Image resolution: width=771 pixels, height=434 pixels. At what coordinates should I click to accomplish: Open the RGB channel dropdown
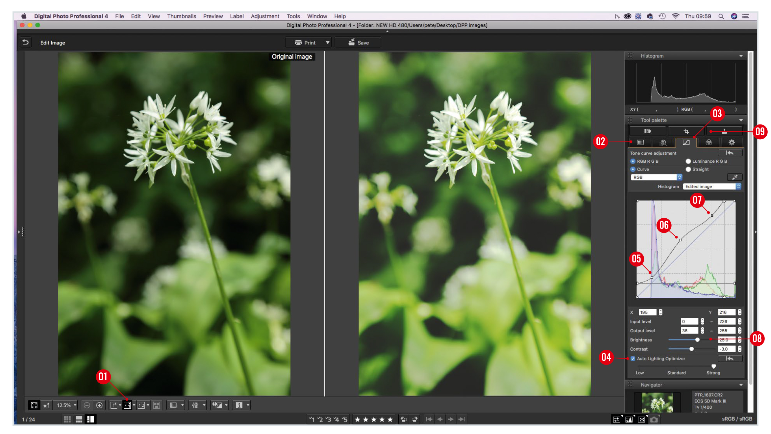[656, 177]
